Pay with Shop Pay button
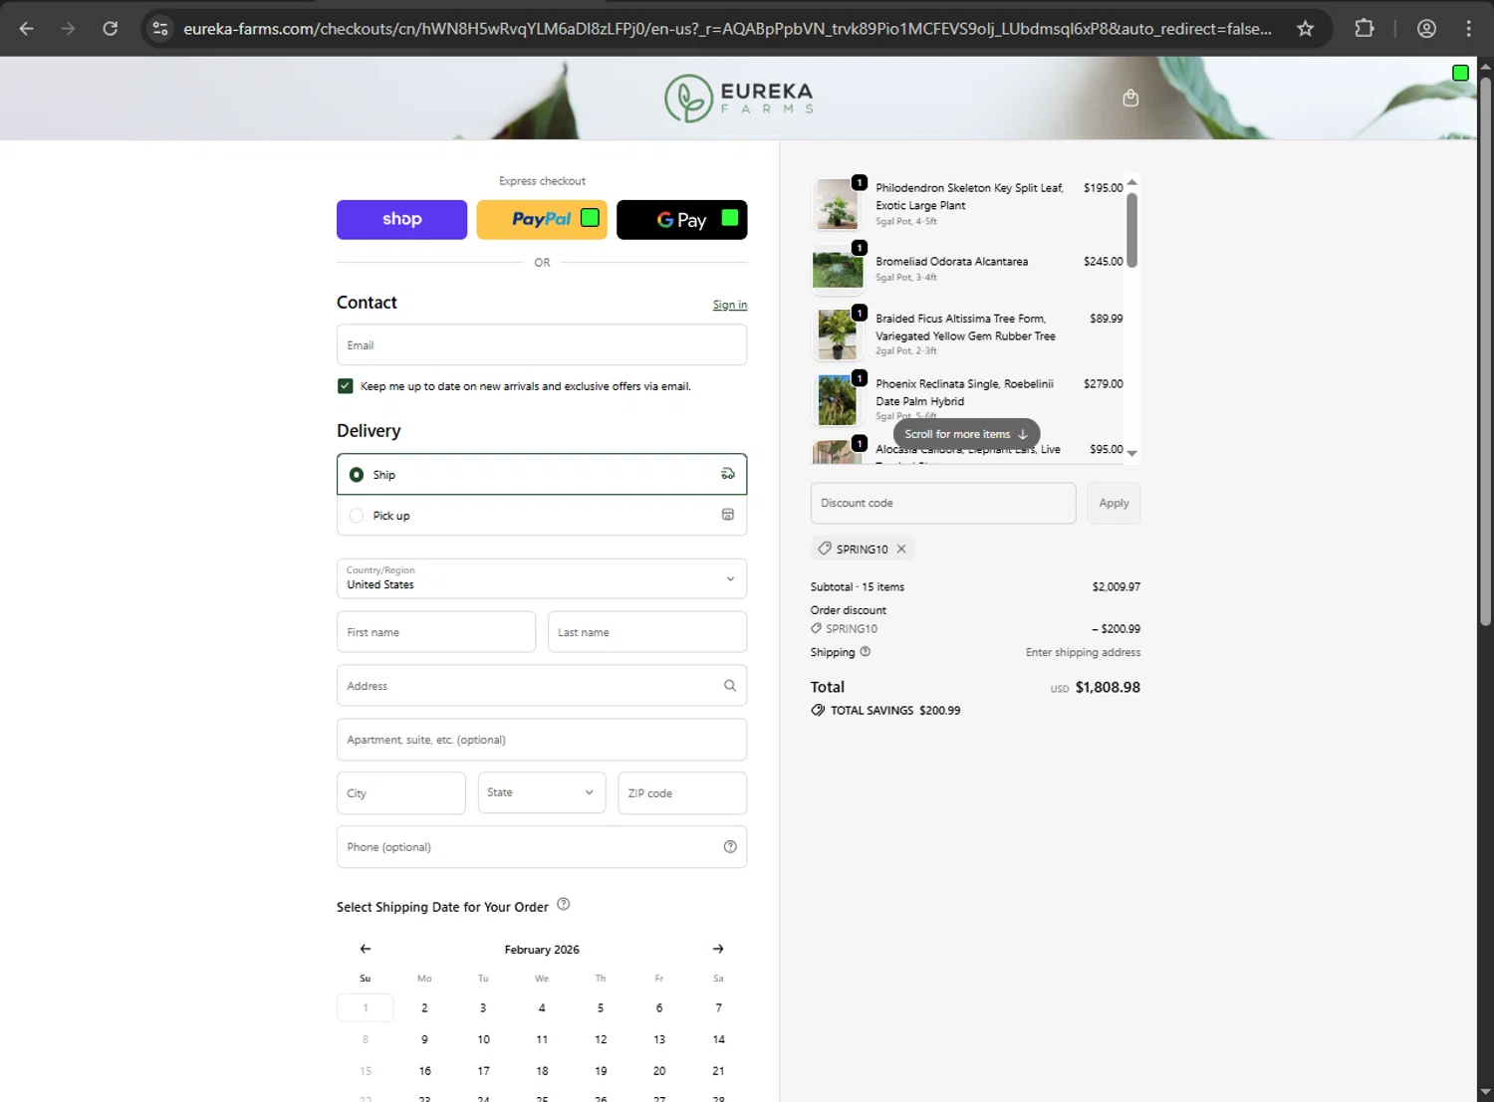Viewport: 1494px width, 1102px height. [401, 220]
